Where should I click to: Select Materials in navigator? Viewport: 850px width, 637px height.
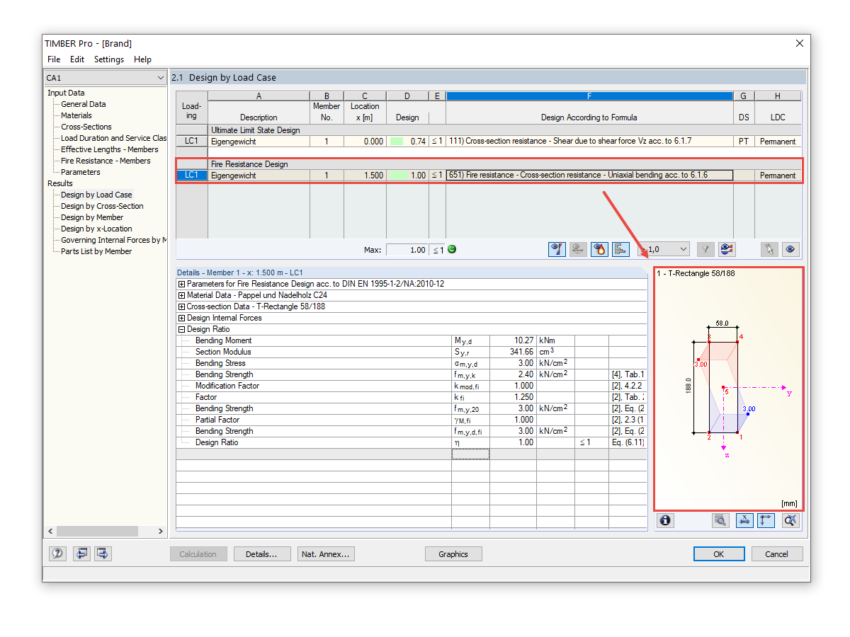coord(76,115)
